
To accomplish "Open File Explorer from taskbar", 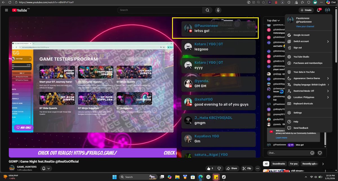I will click(177, 177).
